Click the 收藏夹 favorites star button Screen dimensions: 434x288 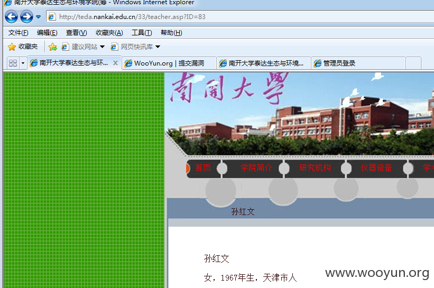(x=23, y=47)
